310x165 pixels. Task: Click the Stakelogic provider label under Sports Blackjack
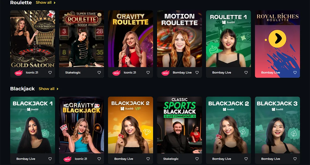pyautogui.click(x=171, y=159)
